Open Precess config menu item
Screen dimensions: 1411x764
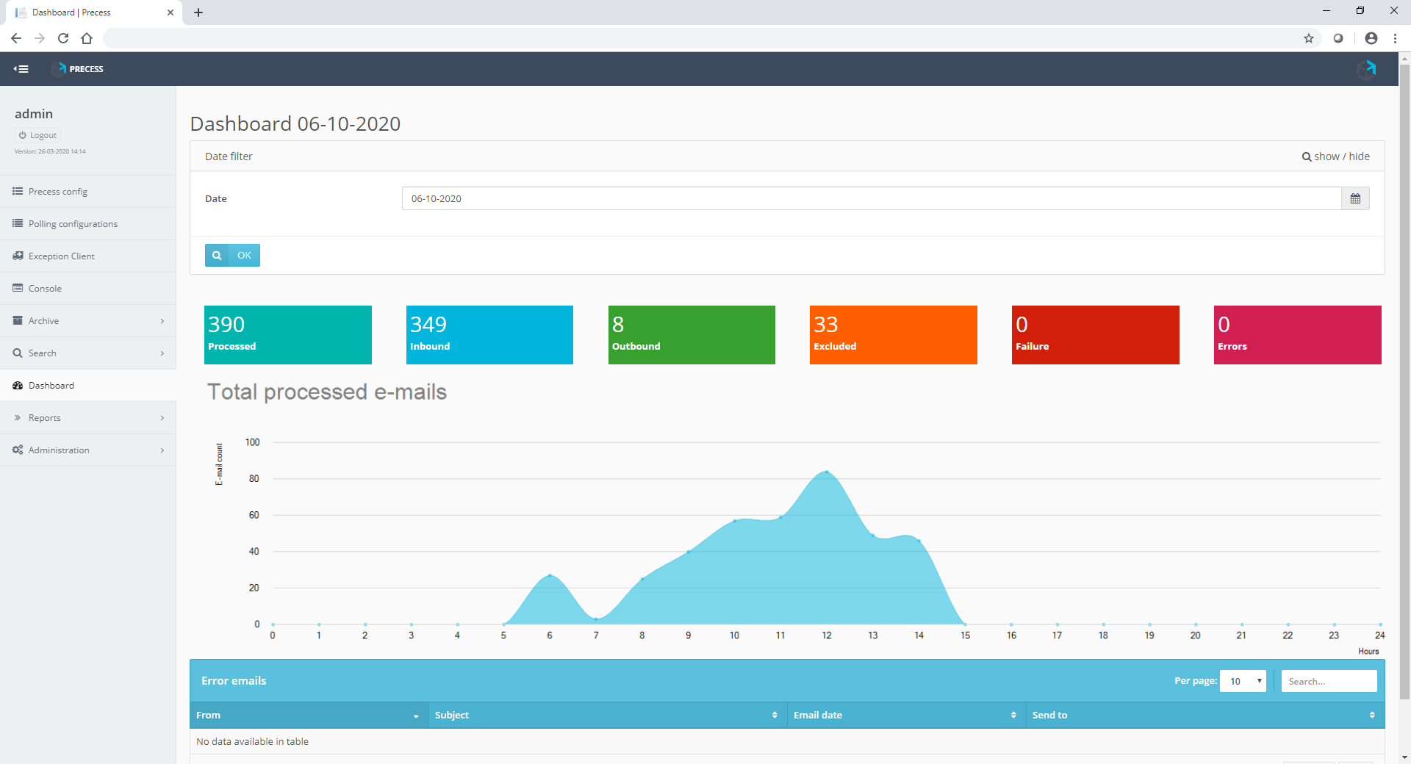click(87, 192)
